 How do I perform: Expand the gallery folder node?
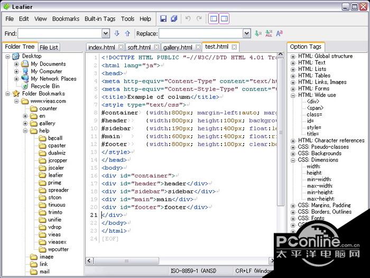tap(25, 123)
